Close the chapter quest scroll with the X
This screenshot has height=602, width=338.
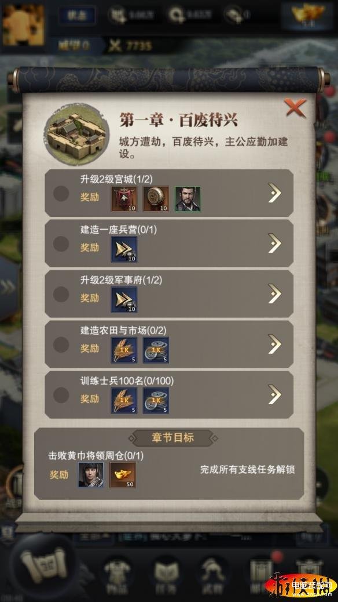pyautogui.click(x=296, y=107)
